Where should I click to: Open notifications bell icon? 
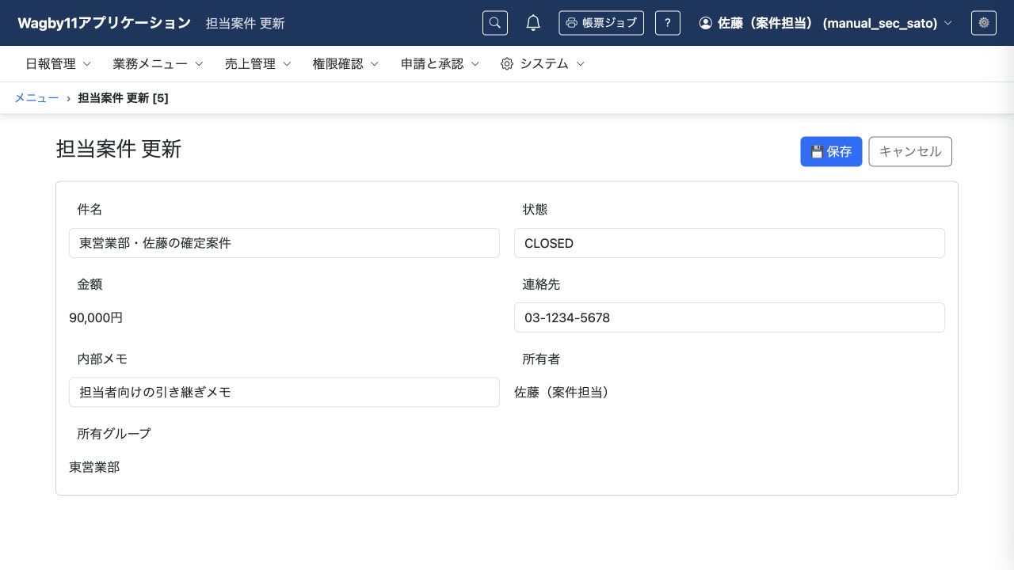tap(533, 23)
